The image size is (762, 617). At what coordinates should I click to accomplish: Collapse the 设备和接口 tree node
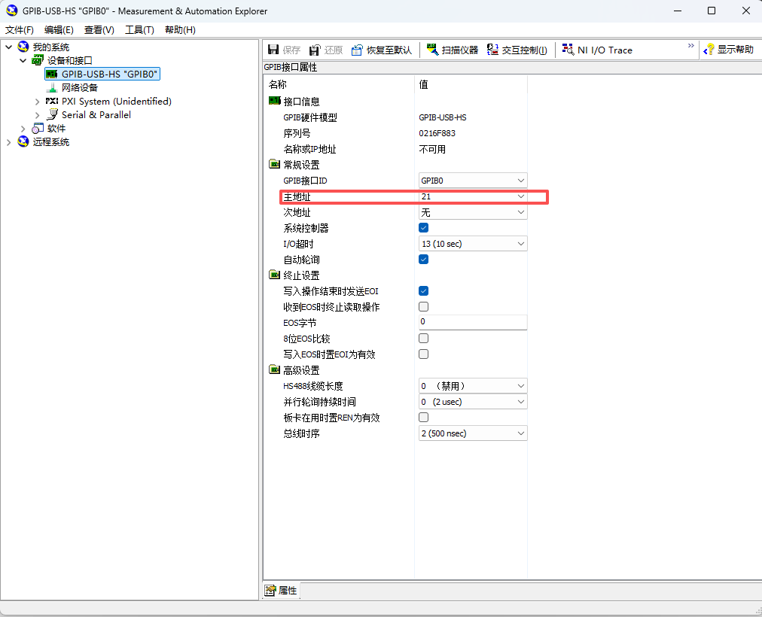coord(23,61)
